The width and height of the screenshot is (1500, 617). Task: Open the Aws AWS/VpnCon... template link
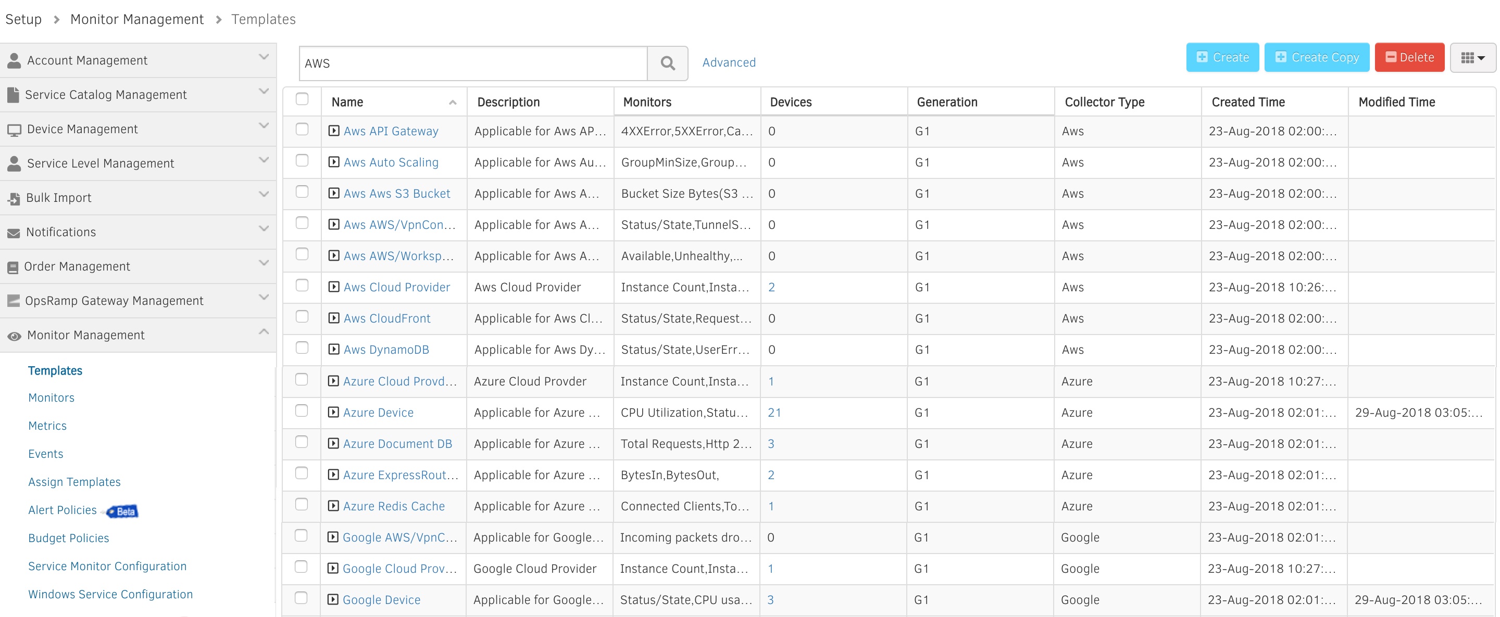[x=399, y=225]
